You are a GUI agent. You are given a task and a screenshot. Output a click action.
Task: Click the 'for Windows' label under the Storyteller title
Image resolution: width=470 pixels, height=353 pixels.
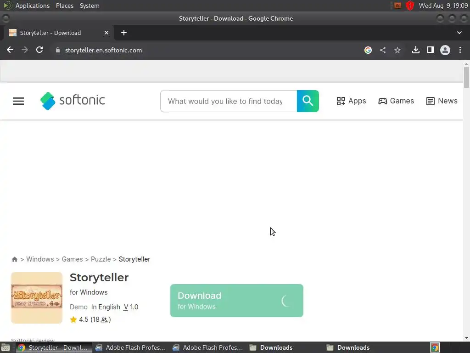89,292
